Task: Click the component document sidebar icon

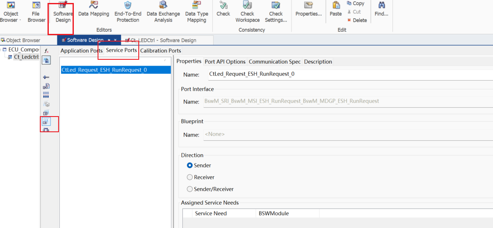Action: pos(46,86)
